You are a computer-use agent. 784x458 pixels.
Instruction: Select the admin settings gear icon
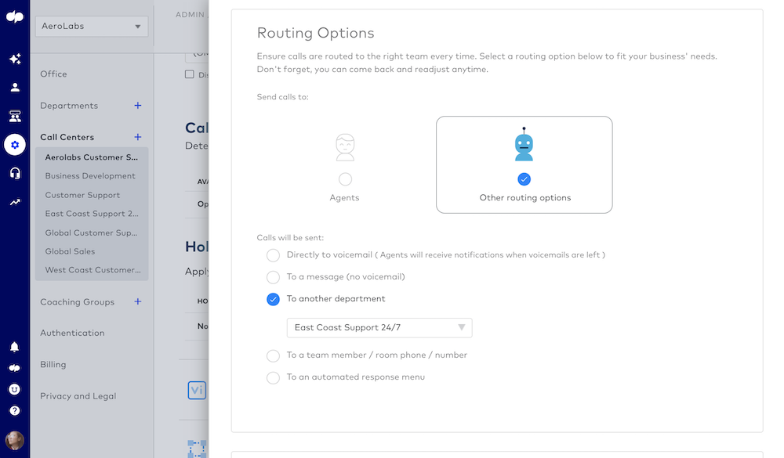[15, 145]
